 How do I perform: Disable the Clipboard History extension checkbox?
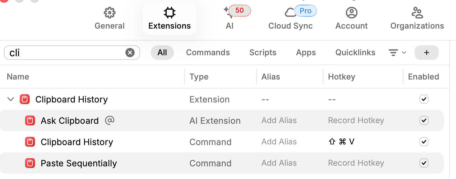point(424,99)
